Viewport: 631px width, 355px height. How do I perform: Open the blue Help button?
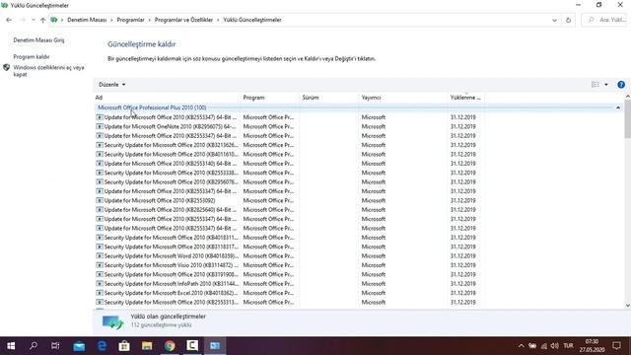(621, 85)
